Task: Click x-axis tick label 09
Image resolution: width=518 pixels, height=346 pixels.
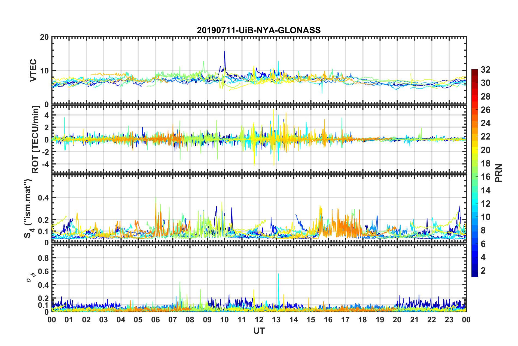Action: (x=207, y=320)
